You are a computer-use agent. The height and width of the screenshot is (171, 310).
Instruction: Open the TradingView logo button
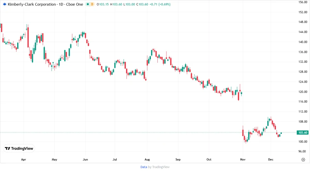coord(19,149)
